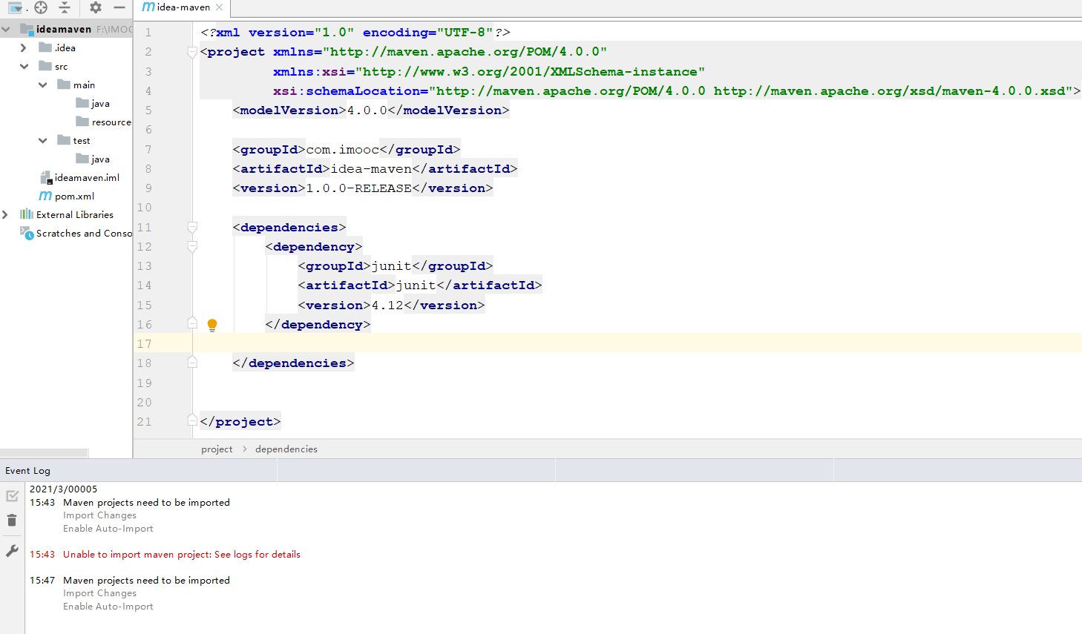This screenshot has width=1082, height=634.
Task: Close the idea-maven editor tab
Action: 219,7
